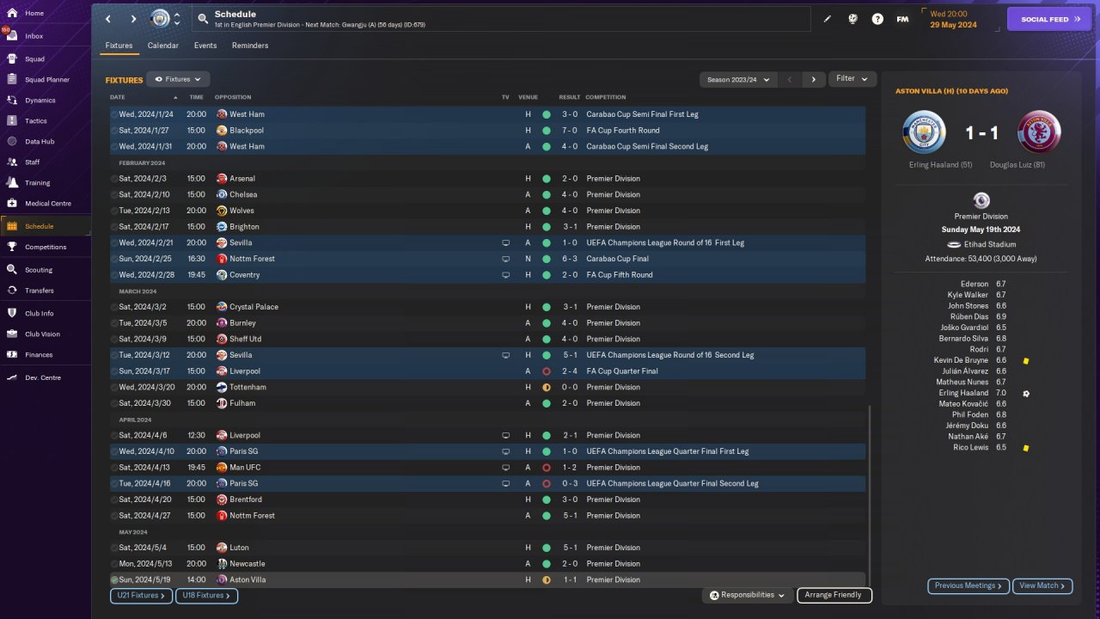Image resolution: width=1100 pixels, height=619 pixels.
Task: Click the FM menu icon
Action: (902, 19)
